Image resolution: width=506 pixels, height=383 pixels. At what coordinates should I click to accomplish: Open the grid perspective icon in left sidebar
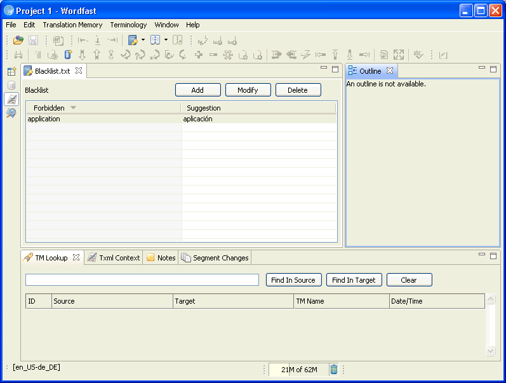coord(11,71)
